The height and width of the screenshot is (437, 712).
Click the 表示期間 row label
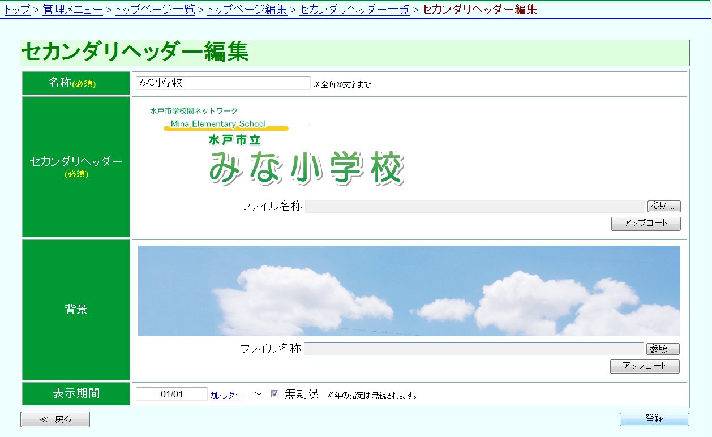tap(76, 393)
